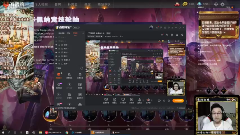Screen dimensions: 240x135
Task: Open speaker dropdown arrow
Action: click(152, 100)
